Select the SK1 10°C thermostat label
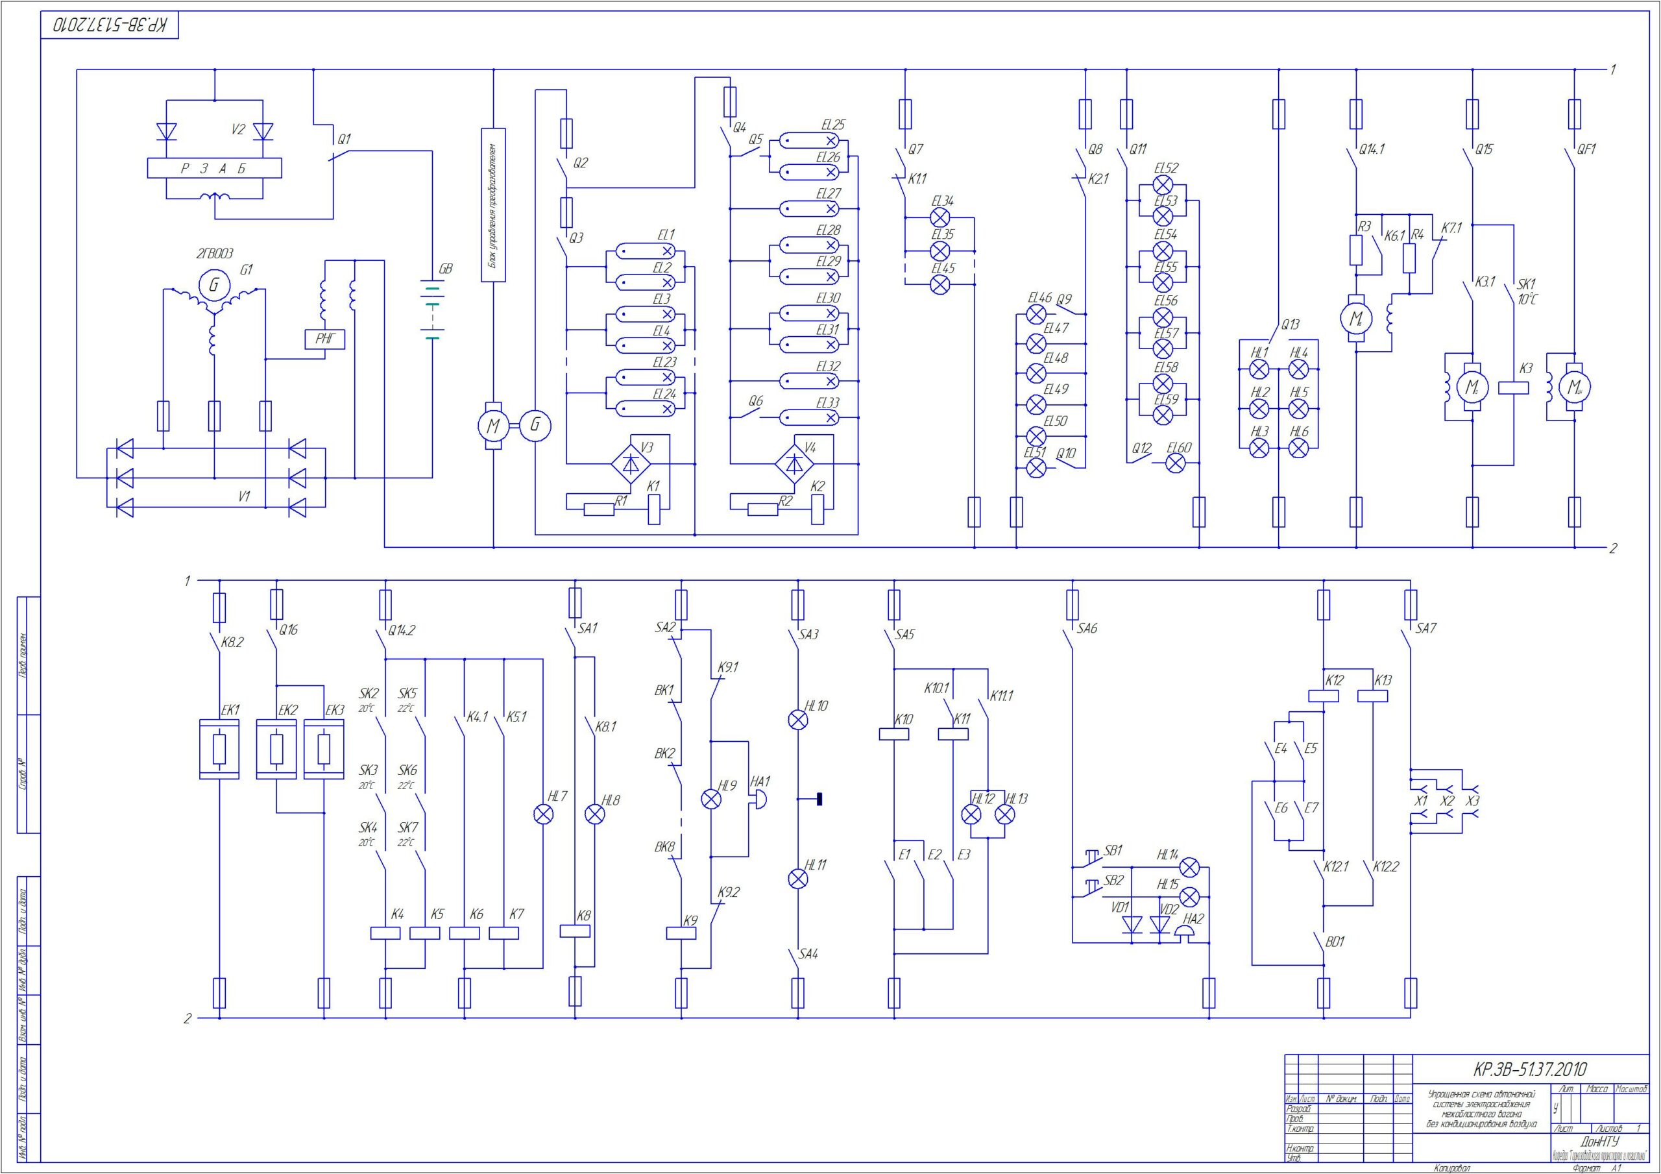The width and height of the screenshot is (1661, 1174). coord(1527,291)
